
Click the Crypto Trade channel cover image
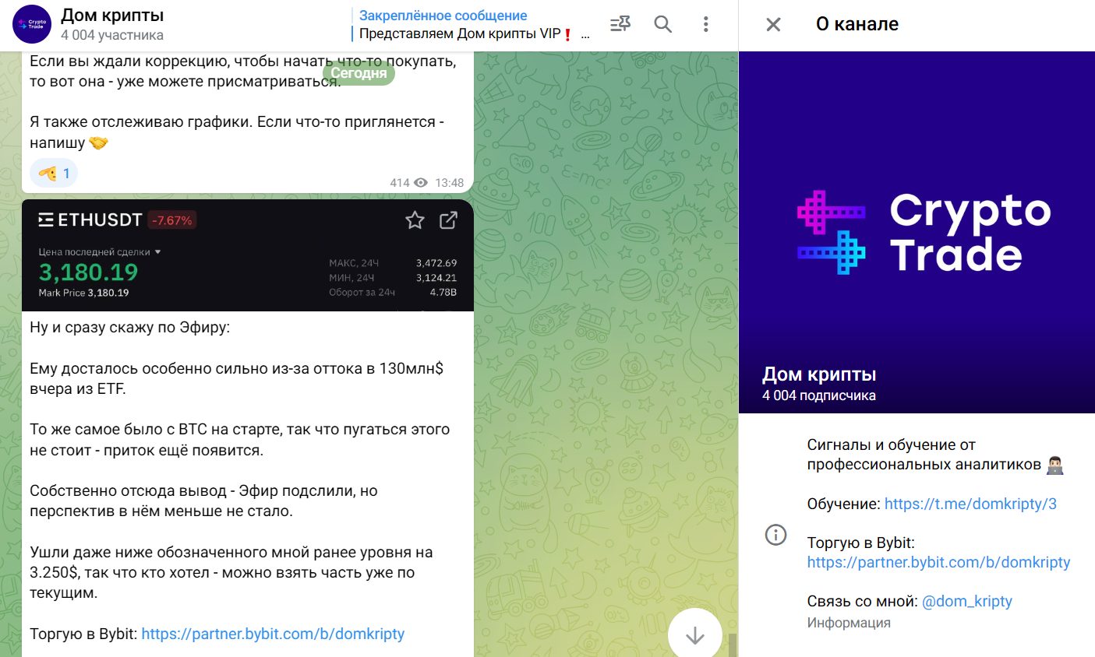pyautogui.click(x=917, y=232)
